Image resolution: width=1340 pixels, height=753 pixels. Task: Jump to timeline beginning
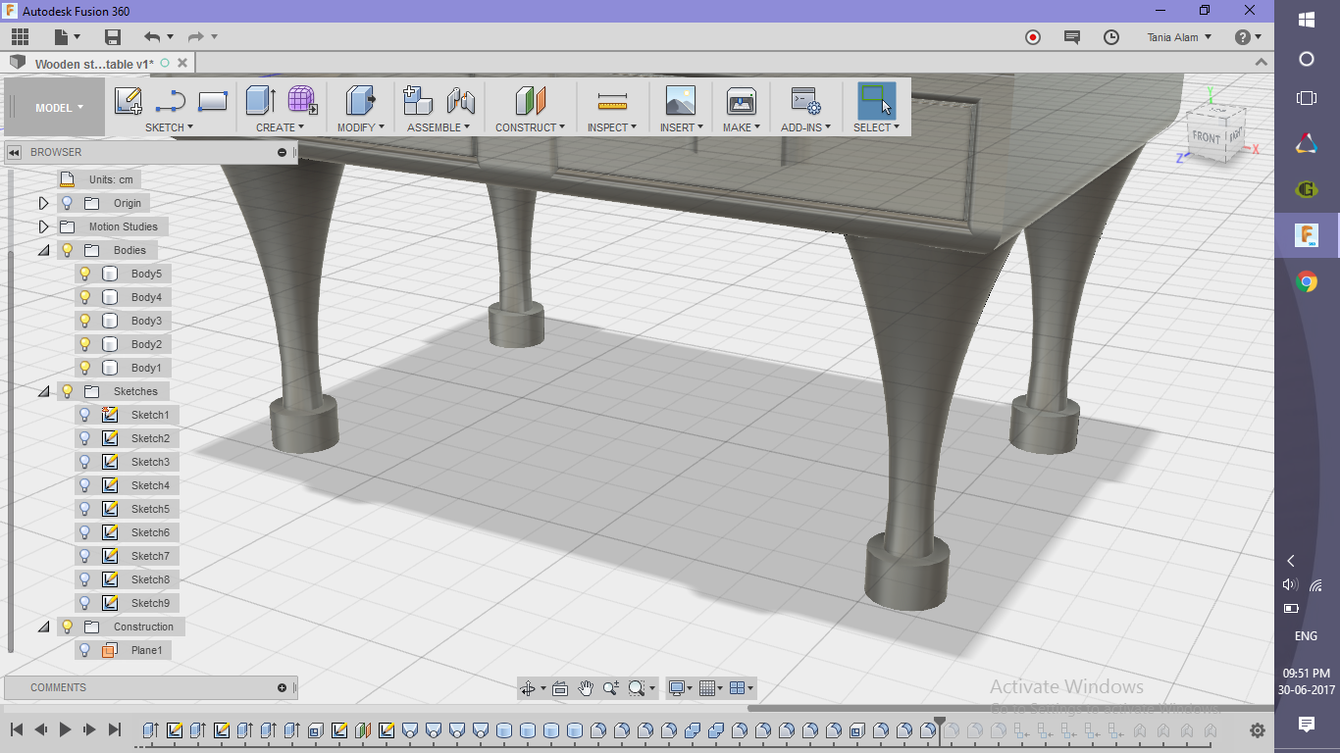click(17, 729)
